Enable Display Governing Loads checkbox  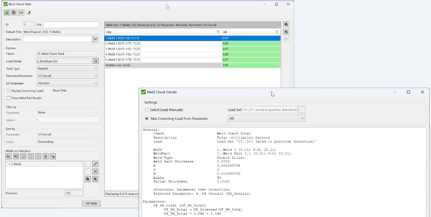click(x=8, y=90)
